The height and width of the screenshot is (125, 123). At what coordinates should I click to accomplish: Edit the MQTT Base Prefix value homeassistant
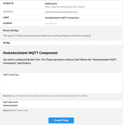tap(10, 105)
